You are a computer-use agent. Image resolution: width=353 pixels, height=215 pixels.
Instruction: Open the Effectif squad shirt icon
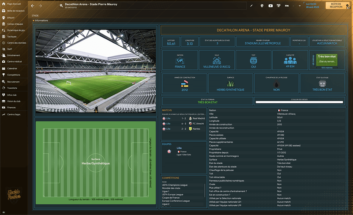4,18
